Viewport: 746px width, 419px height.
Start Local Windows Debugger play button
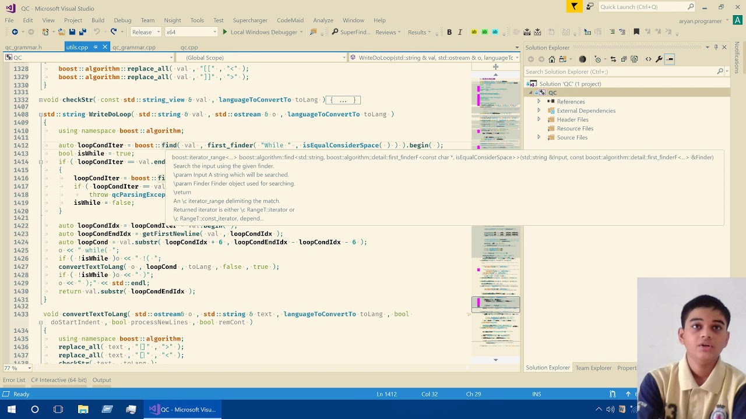coord(225,32)
